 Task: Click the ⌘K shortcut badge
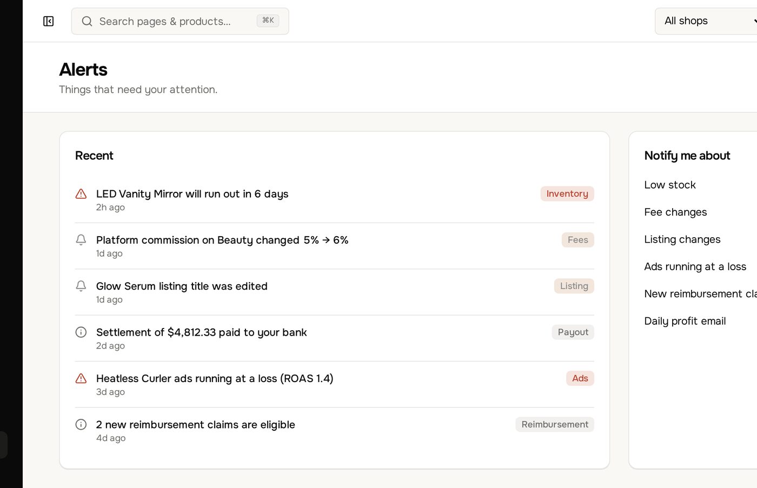[268, 21]
